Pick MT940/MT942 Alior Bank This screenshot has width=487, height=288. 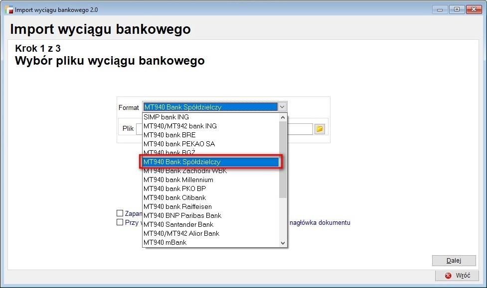[x=211, y=234]
